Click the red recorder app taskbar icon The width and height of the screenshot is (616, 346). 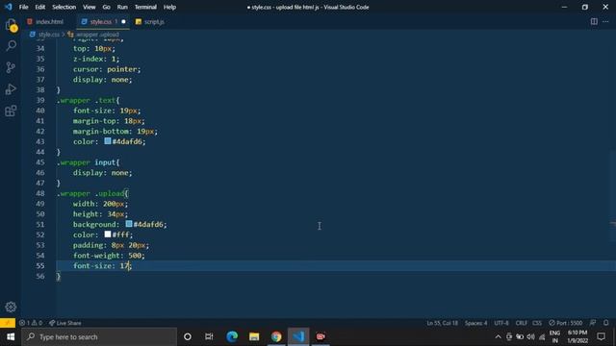tap(321, 336)
